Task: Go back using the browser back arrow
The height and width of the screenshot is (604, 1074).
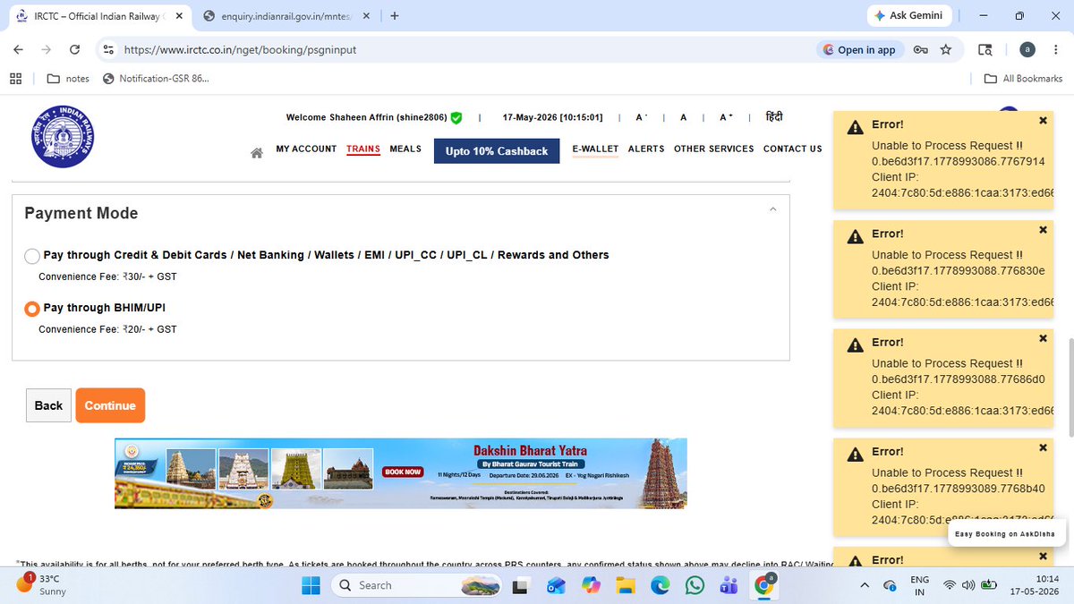Action: click(x=18, y=50)
